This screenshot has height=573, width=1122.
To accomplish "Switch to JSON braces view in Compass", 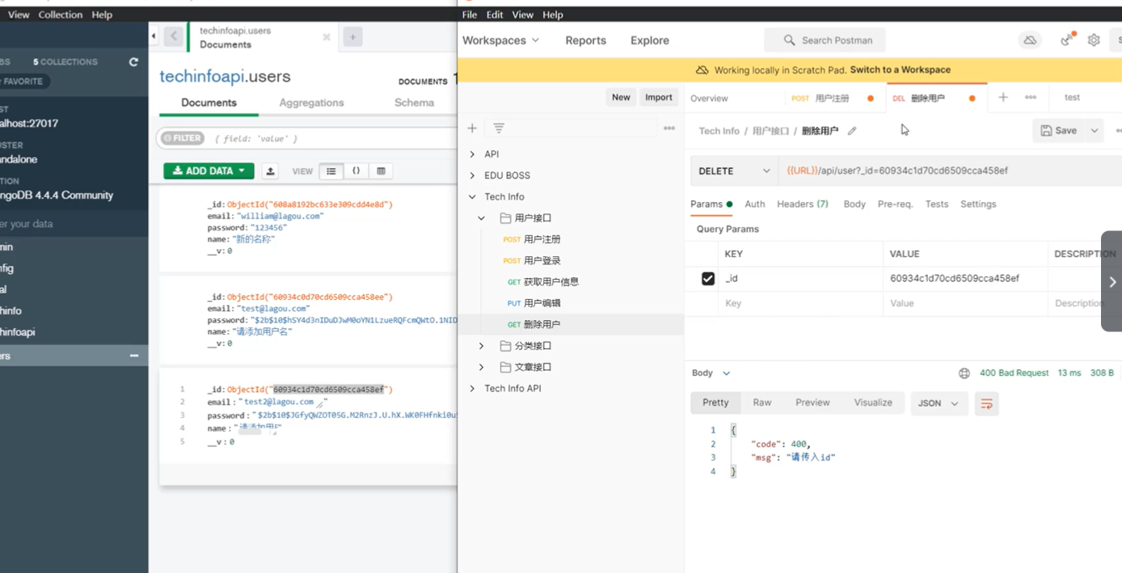I will click(356, 171).
